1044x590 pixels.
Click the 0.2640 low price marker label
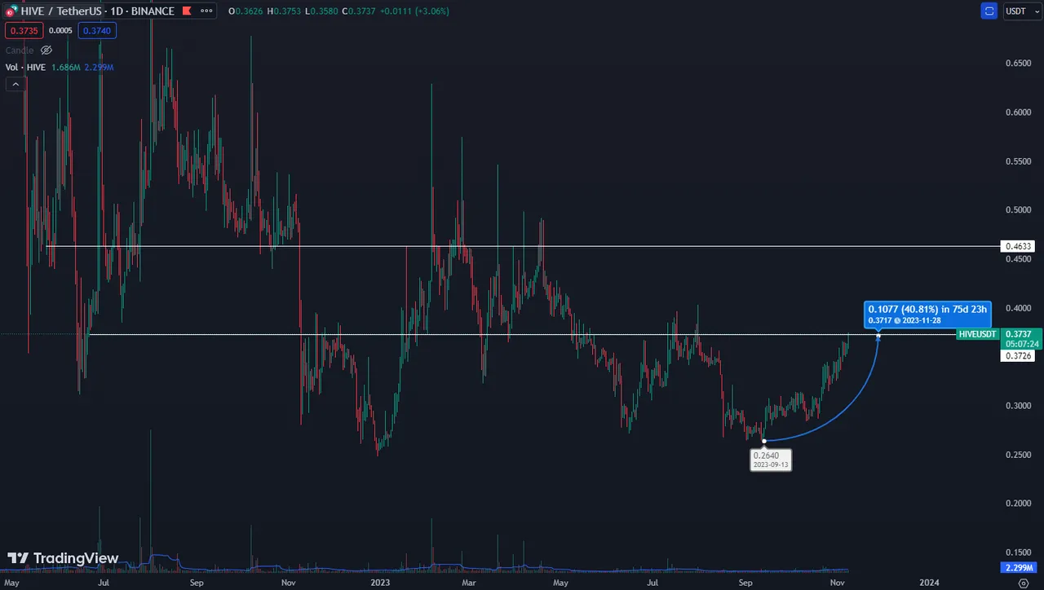pyautogui.click(x=771, y=460)
